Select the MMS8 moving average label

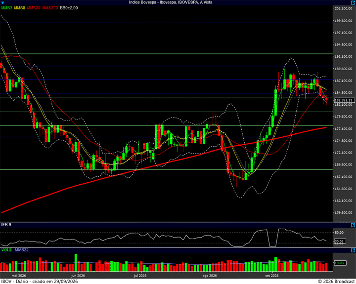(19, 8)
